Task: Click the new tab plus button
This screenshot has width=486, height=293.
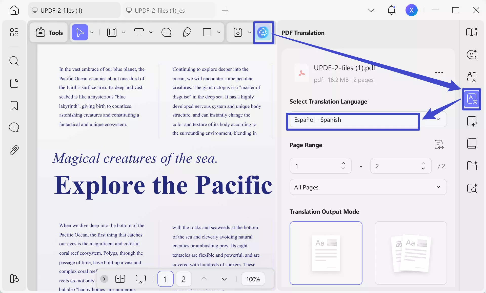Action: pos(225,10)
